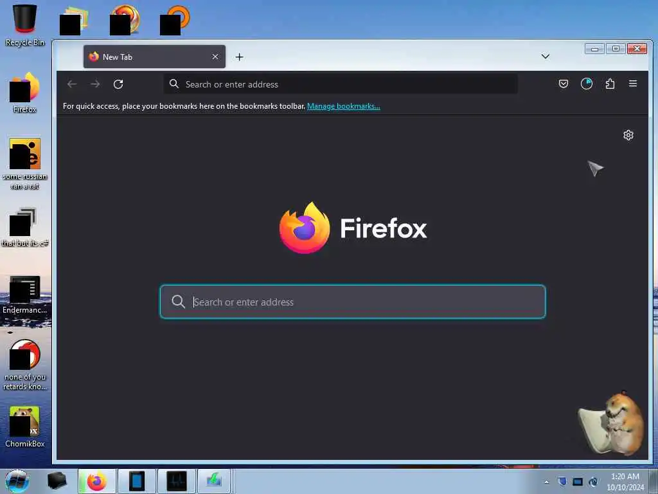Select the Recycle Bin desktop icon
658x494 pixels.
(25, 25)
